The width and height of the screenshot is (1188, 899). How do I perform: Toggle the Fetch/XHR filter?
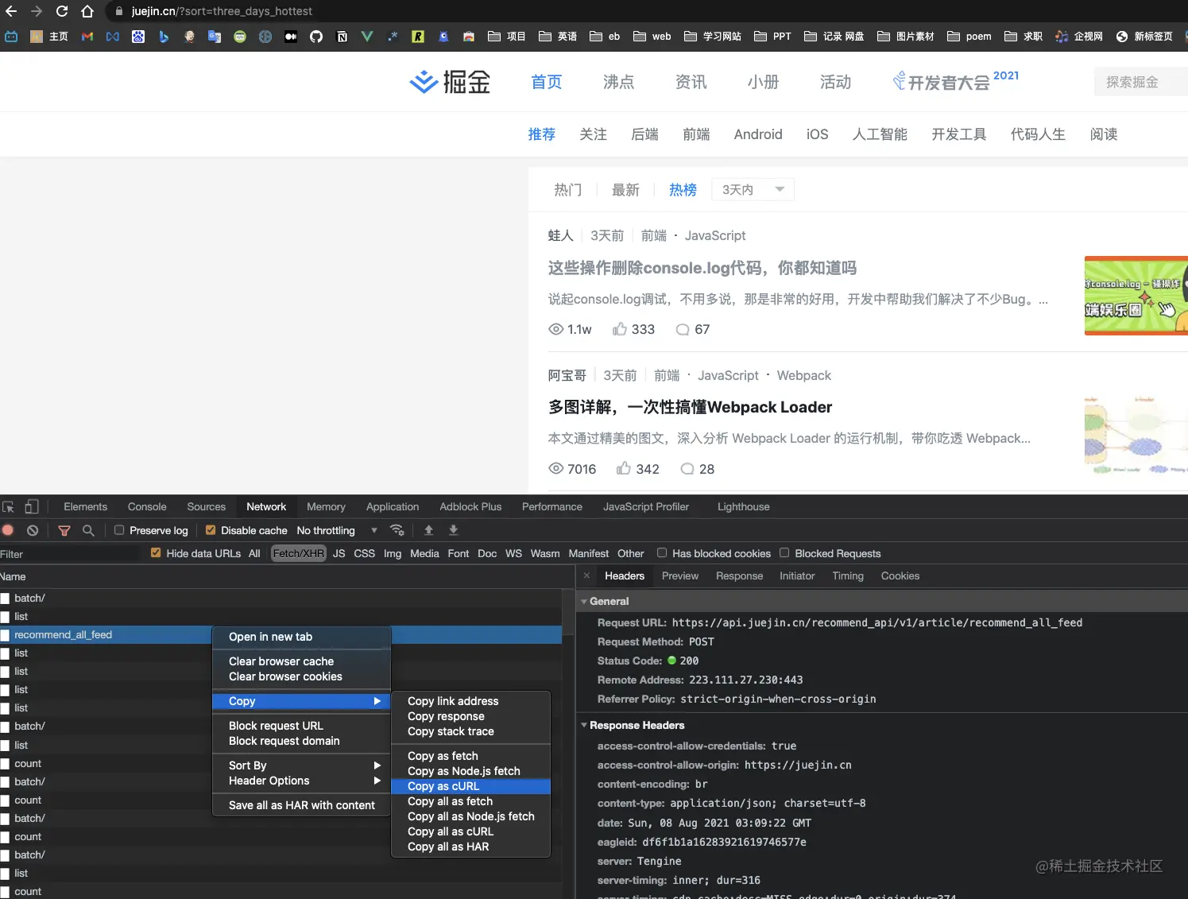point(299,553)
